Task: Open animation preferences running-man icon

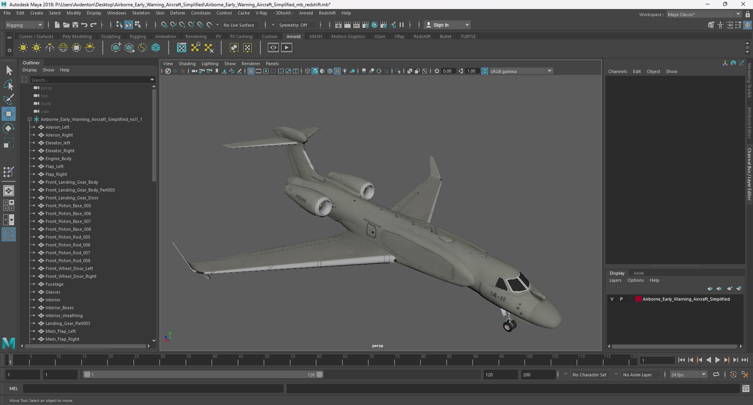Action: (745, 375)
